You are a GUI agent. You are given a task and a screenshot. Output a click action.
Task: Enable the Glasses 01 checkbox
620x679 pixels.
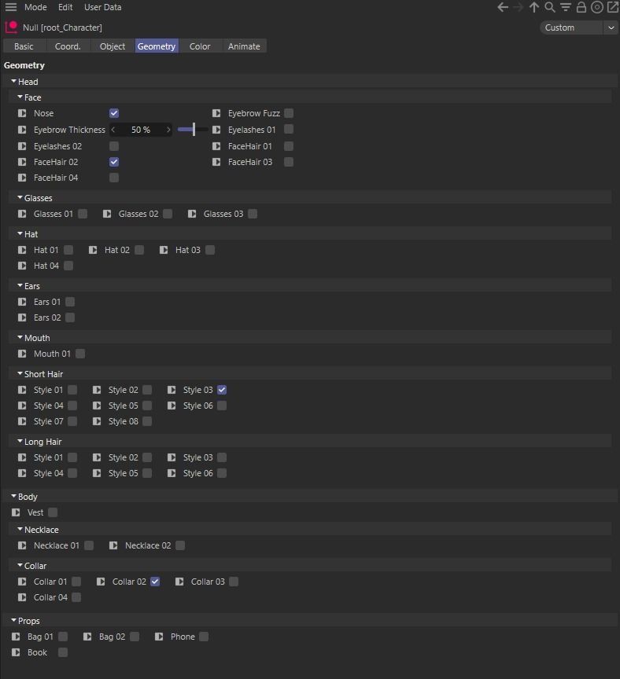83,214
